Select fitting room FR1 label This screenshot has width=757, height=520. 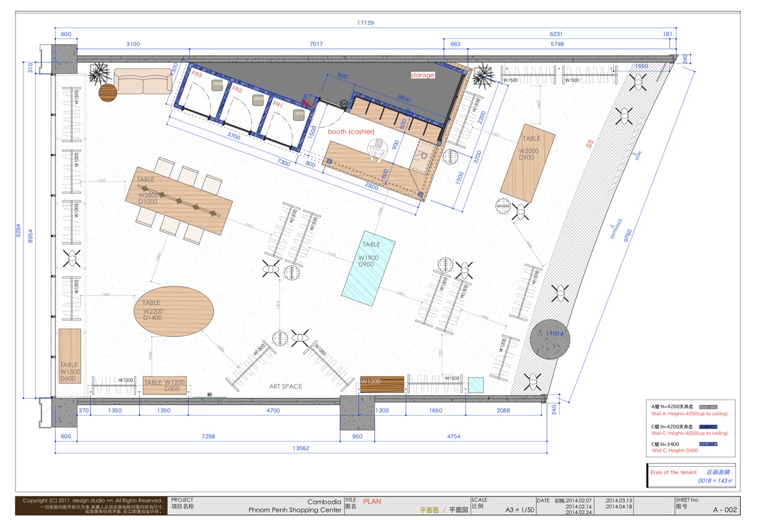(x=279, y=105)
